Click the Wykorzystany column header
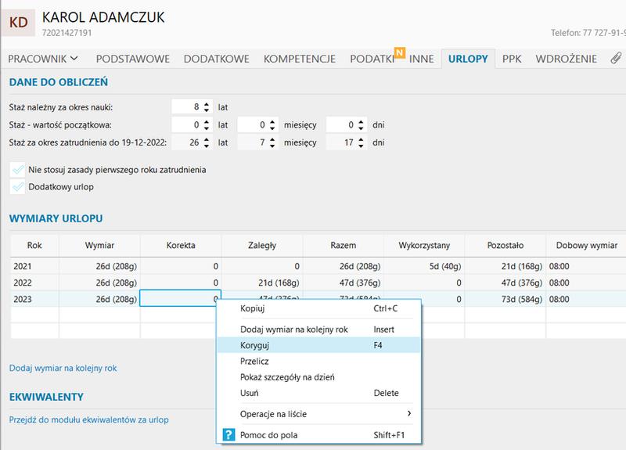The width and height of the screenshot is (626, 450). (423, 245)
